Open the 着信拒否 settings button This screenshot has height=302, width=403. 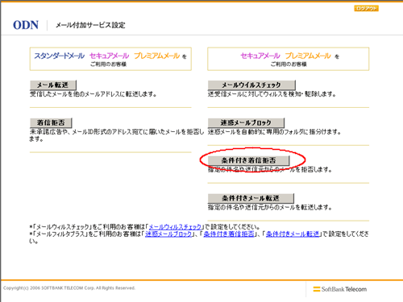(x=51, y=122)
